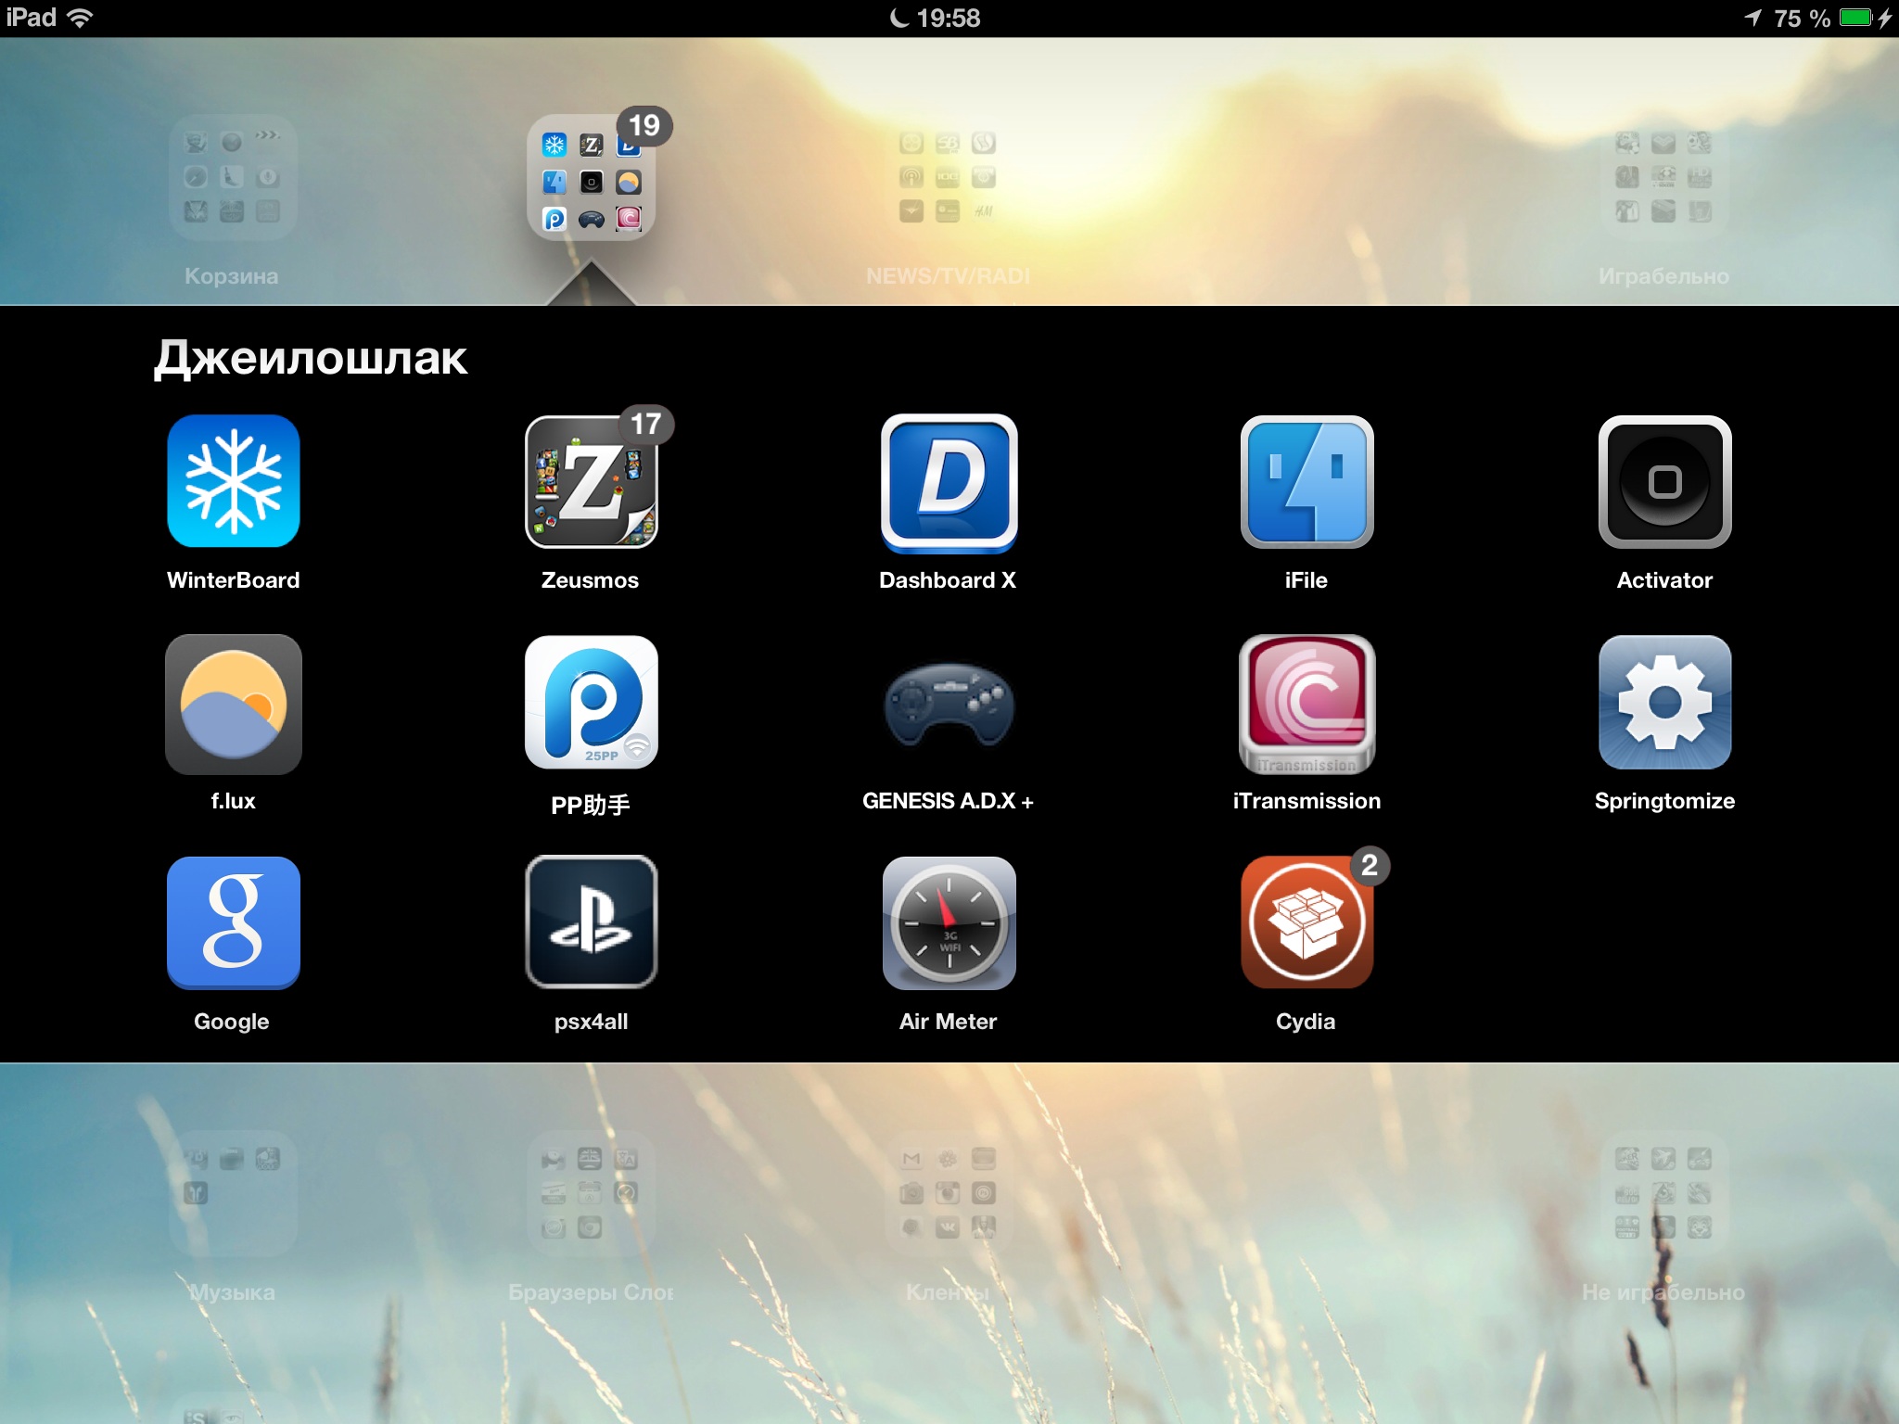Open the f.lux app
The image size is (1899, 1424).
233,703
